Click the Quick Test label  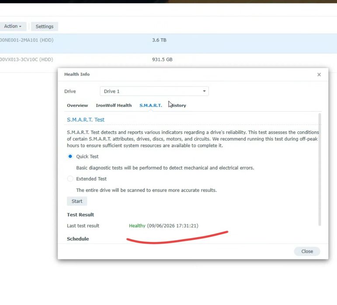click(x=87, y=157)
